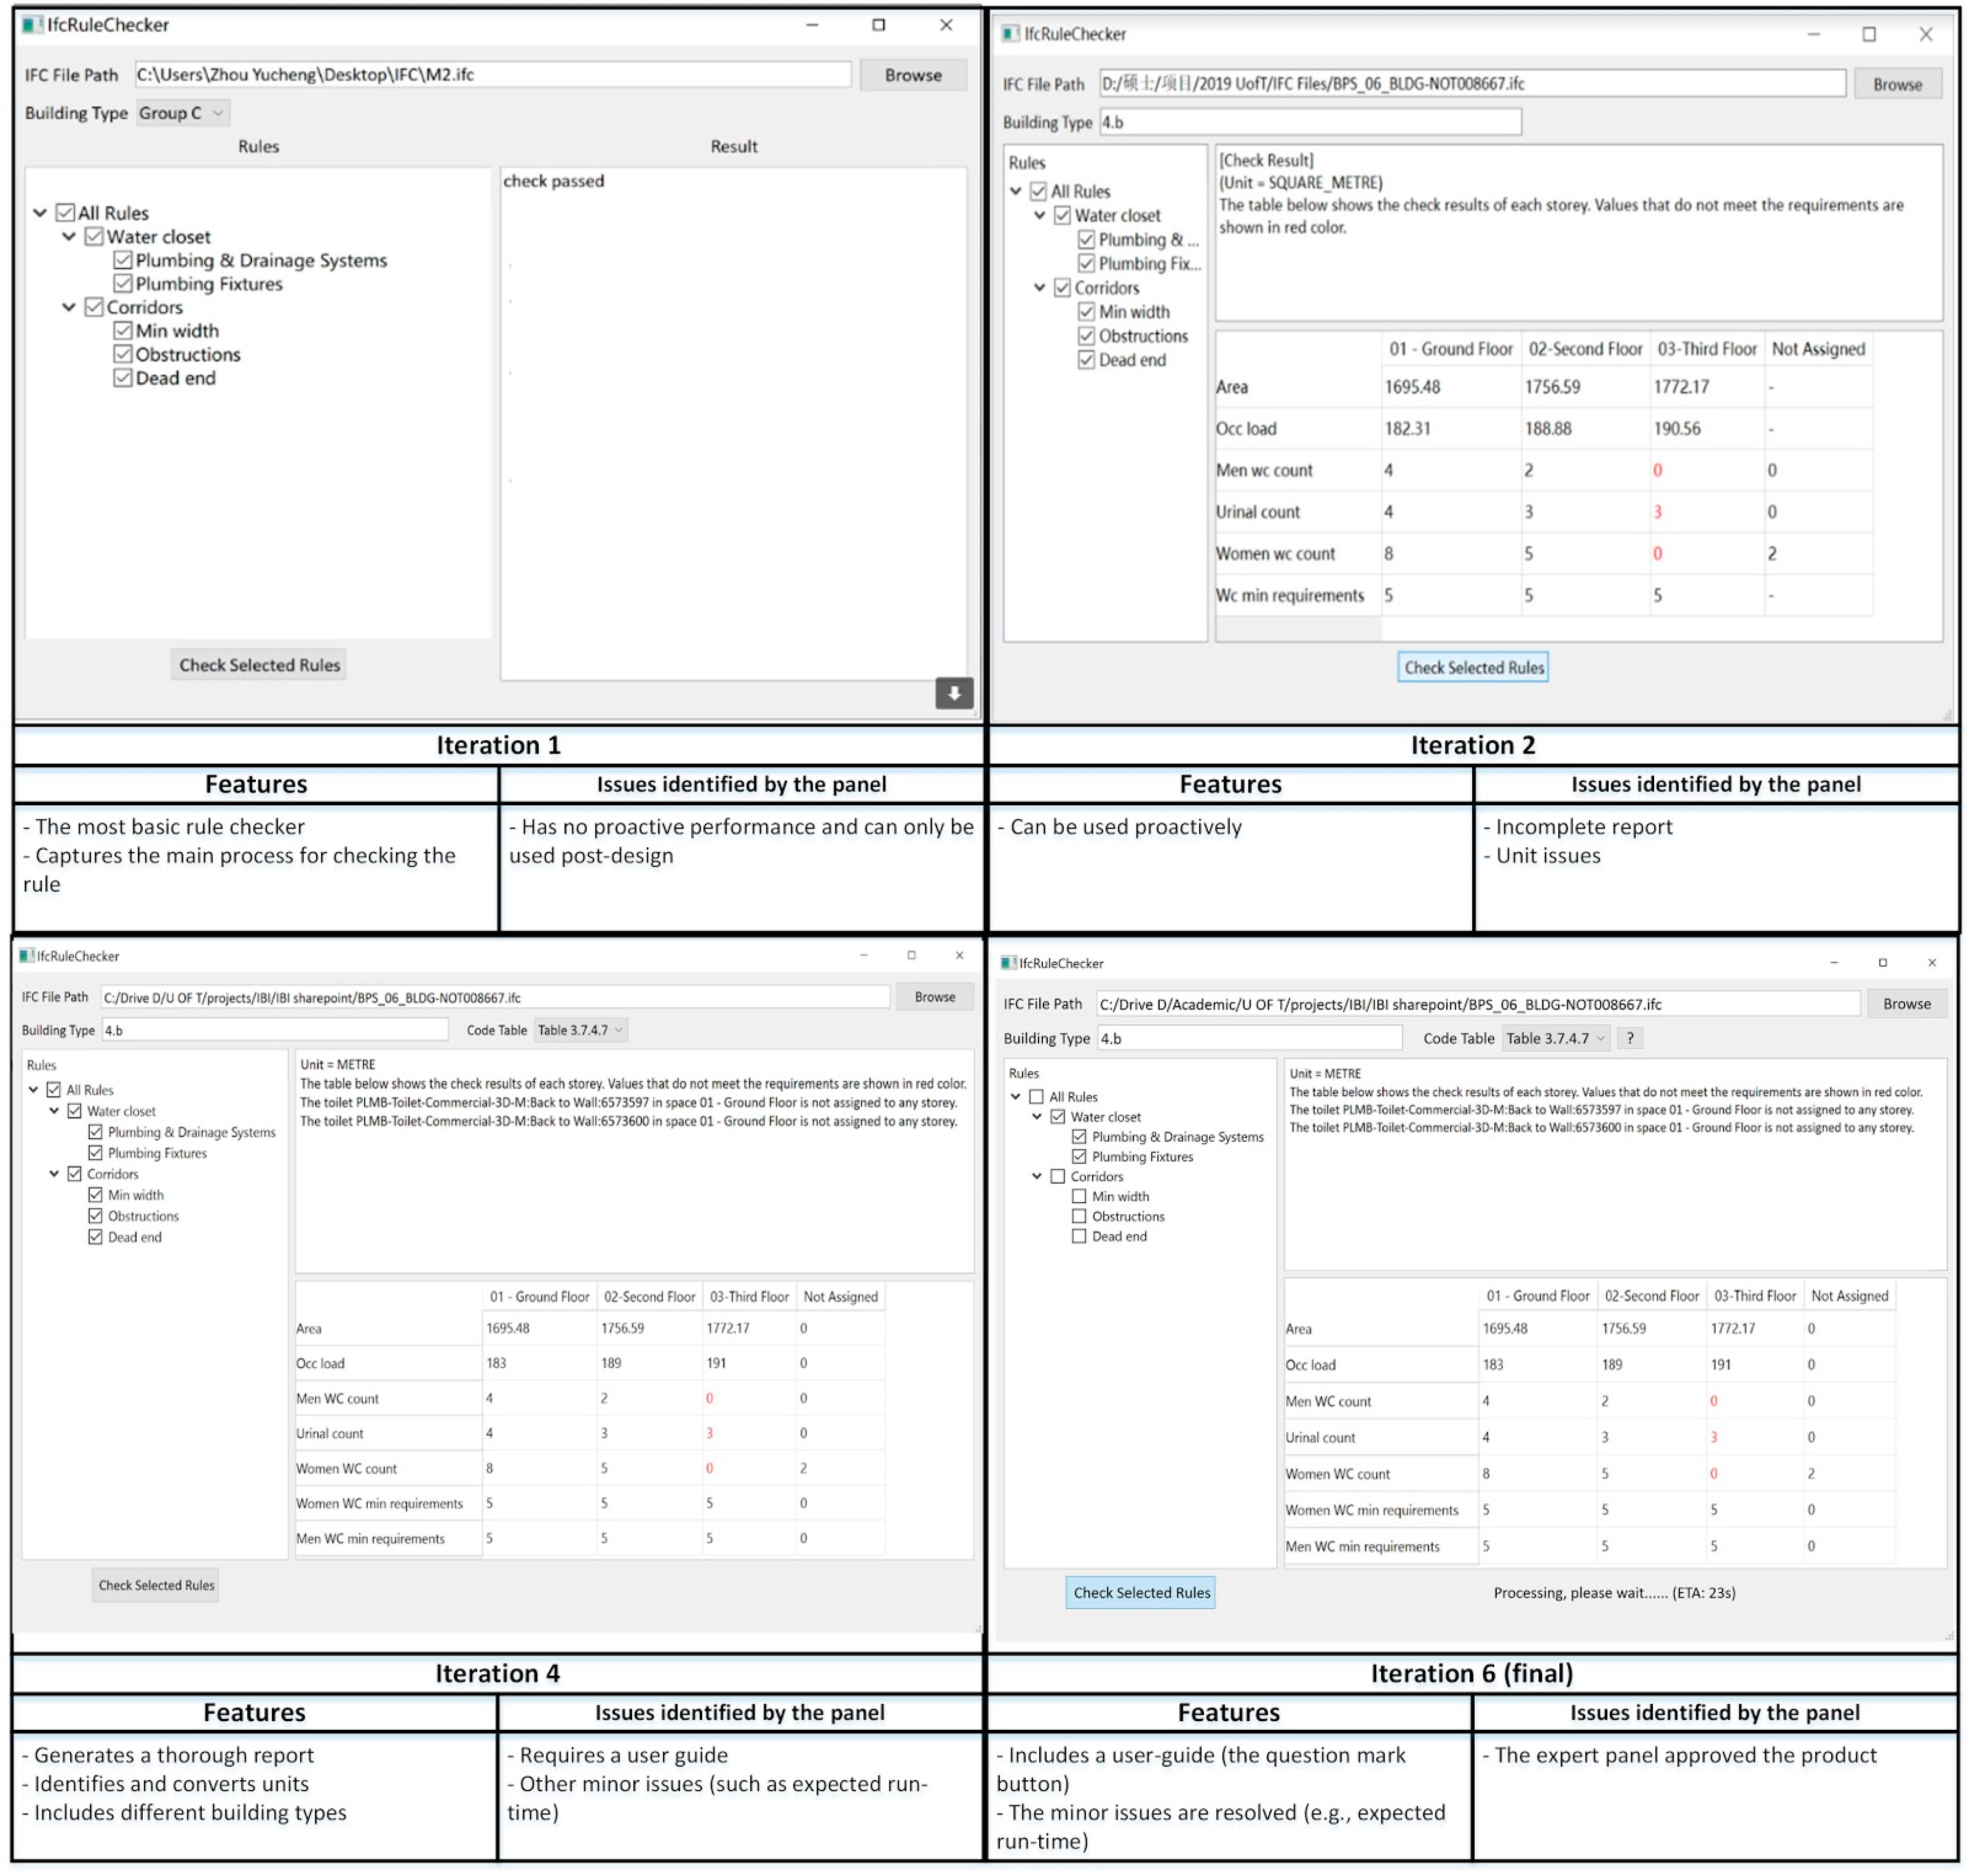
Task: Maximize the Iteration 2 IfcRuleChecker window
Action: tap(1868, 34)
